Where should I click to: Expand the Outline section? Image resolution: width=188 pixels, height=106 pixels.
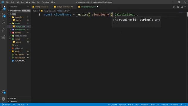pos(19,98)
